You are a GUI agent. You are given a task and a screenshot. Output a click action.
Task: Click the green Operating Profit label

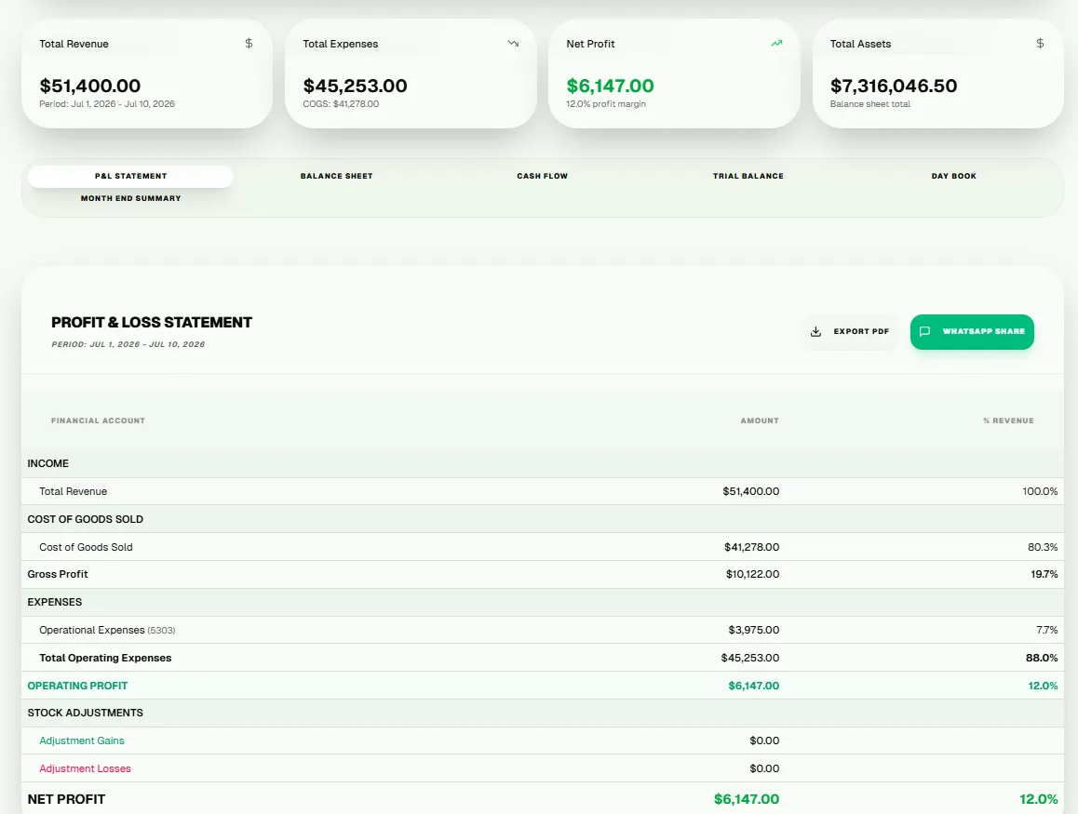[77, 686]
